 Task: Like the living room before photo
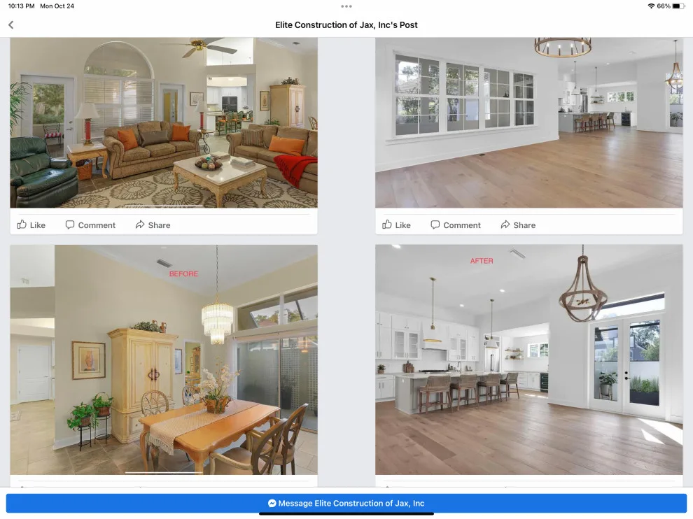(31, 225)
